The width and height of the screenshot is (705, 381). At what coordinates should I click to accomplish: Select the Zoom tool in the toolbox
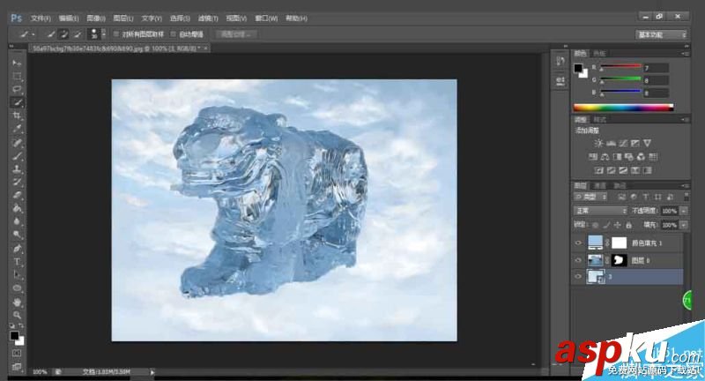17,315
